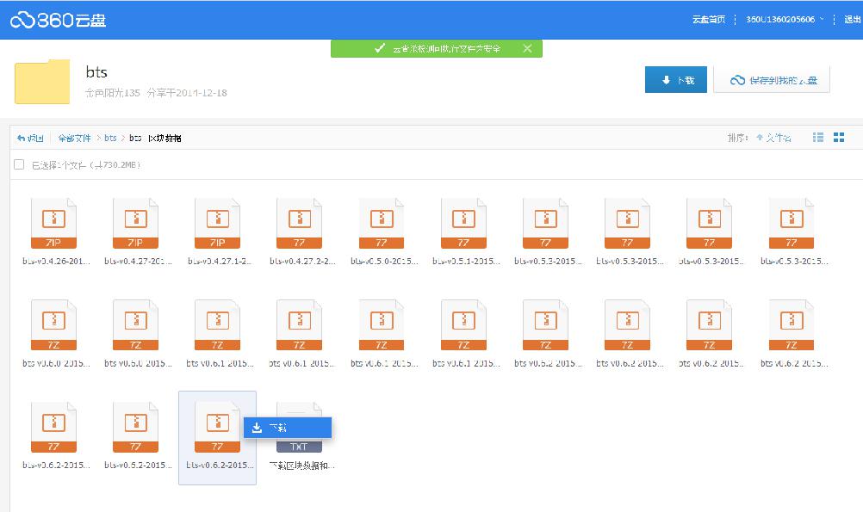863x512 pixels.
Task: Go back using the 返回 link
Action: coord(30,138)
